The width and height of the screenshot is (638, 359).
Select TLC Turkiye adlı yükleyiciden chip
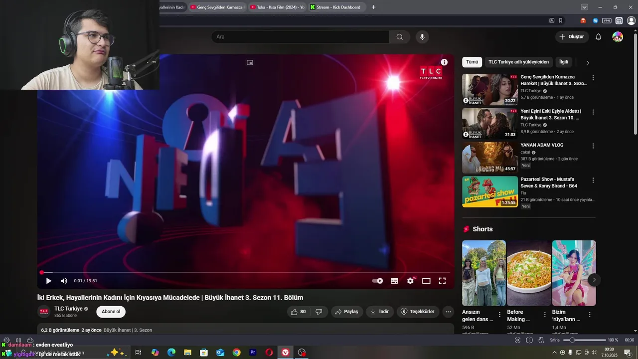tap(518, 62)
